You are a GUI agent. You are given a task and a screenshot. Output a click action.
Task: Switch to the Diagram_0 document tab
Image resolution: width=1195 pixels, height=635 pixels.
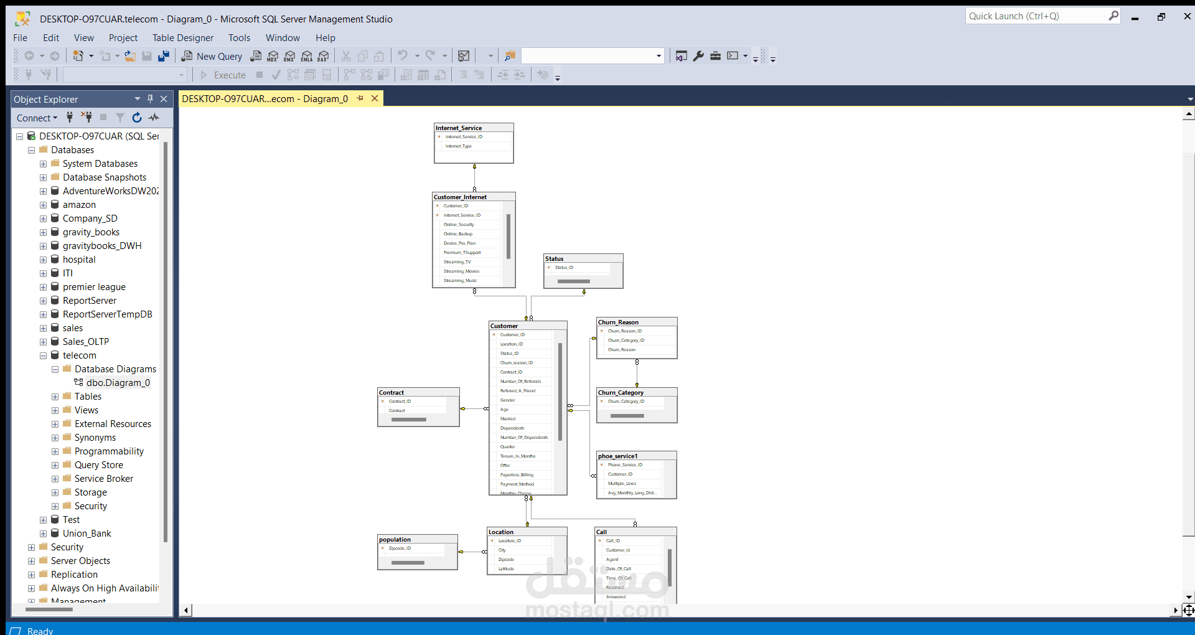pos(265,98)
